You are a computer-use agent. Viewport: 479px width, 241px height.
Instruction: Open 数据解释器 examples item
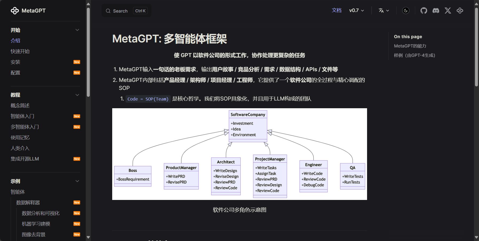28,203
